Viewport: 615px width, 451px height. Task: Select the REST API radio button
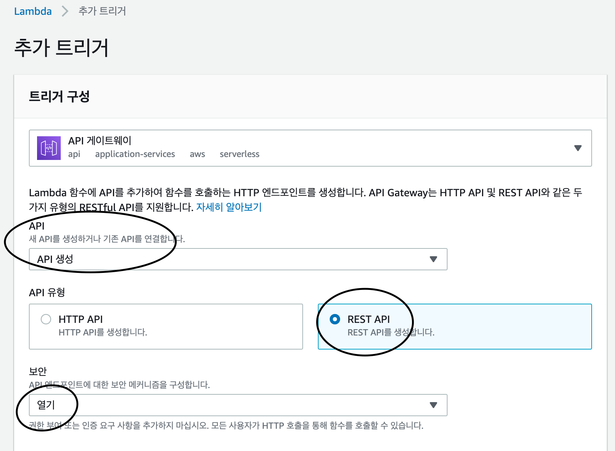pos(335,319)
